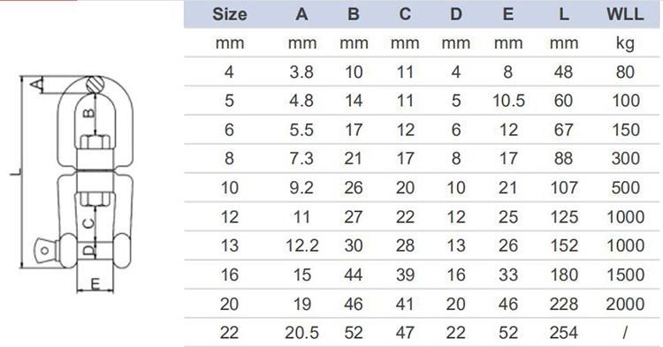The width and height of the screenshot is (663, 347).
Task: Select size 13 in the Size column
Action: [230, 245]
